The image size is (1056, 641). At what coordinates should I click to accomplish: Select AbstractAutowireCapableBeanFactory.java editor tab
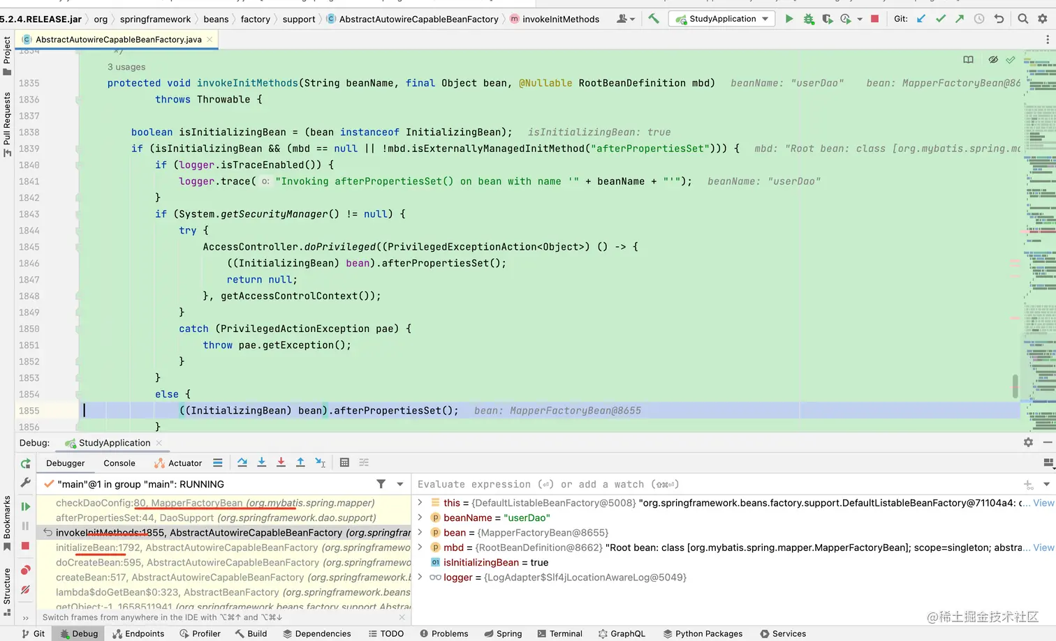(x=118, y=40)
